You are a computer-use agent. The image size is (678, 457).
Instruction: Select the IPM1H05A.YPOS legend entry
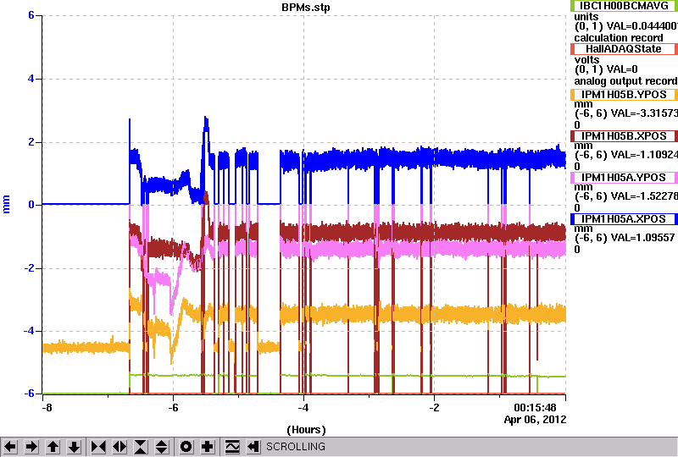pos(624,178)
